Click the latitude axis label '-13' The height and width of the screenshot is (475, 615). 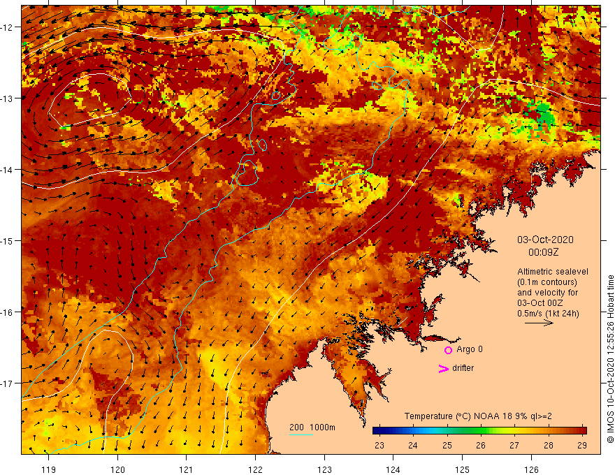[6, 98]
